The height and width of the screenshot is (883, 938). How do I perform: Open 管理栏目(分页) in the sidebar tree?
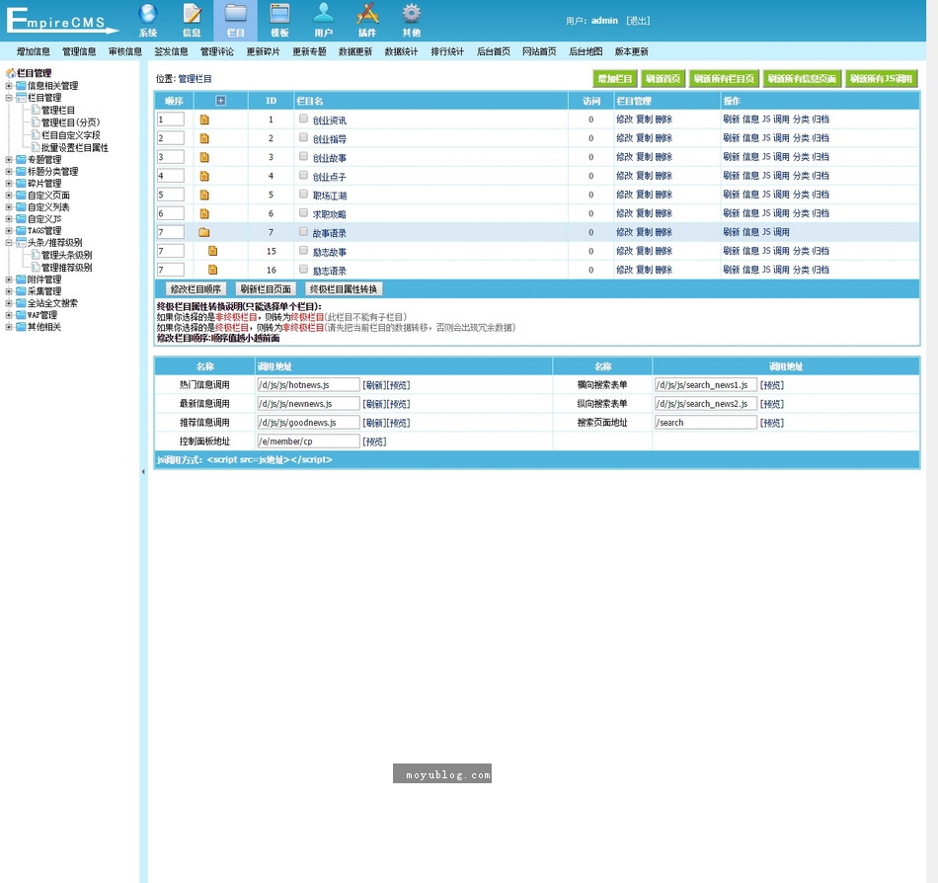pos(70,122)
